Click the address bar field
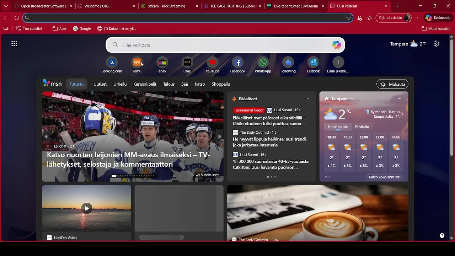 click(188, 18)
